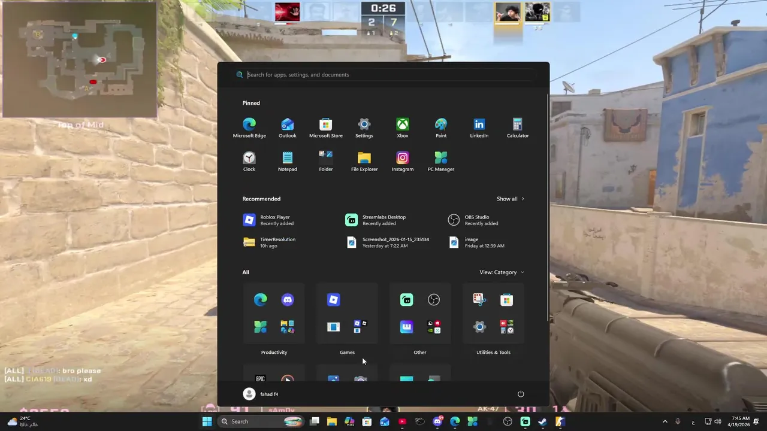Viewport: 767px width, 431px height.
Task: Open File Explorer on the taskbar
Action: [332, 421]
